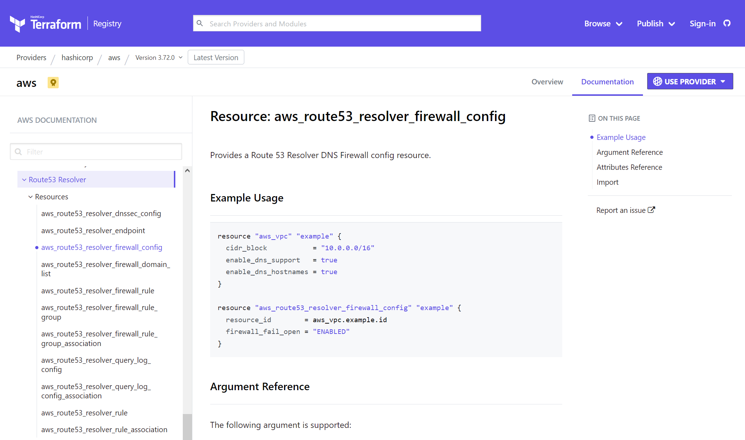Open the Publish dropdown menu

click(x=656, y=23)
